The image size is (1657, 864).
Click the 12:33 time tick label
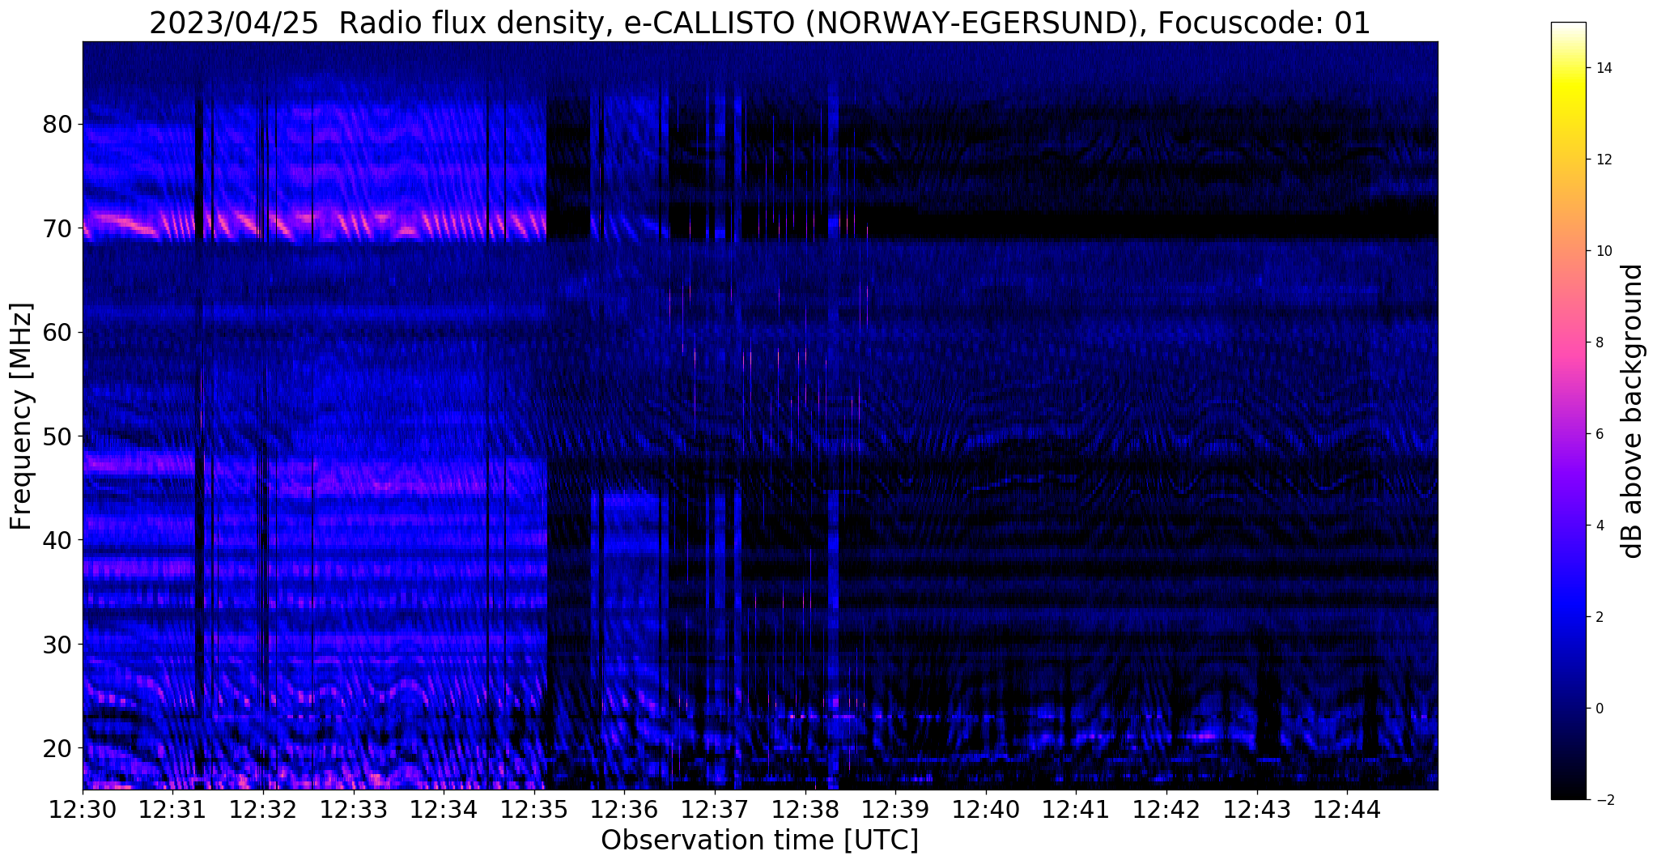tap(354, 810)
